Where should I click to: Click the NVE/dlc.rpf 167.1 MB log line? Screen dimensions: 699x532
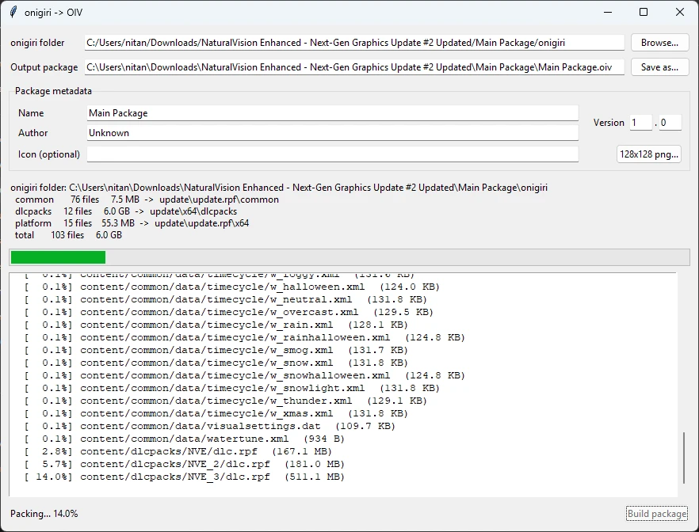point(178,451)
